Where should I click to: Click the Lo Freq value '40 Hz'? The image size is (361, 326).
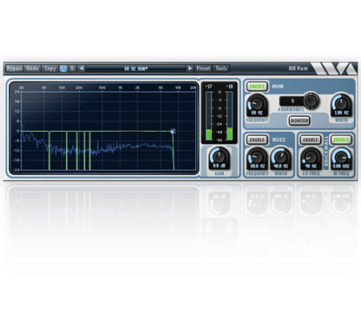pyautogui.click(x=311, y=166)
